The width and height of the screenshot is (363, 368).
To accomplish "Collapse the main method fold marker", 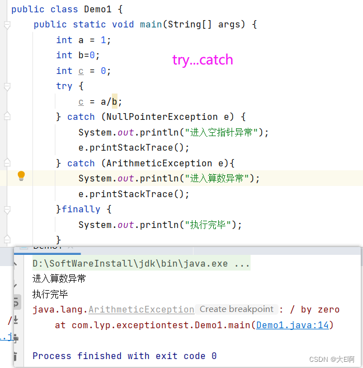I will coord(7,25).
